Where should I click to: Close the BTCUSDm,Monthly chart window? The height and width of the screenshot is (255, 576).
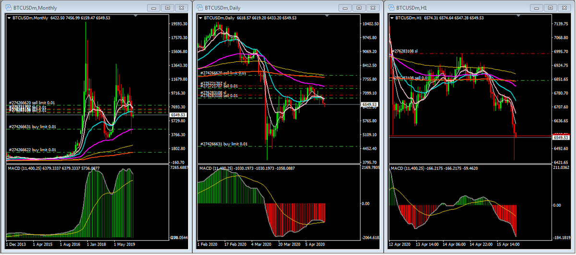pyautogui.click(x=181, y=8)
